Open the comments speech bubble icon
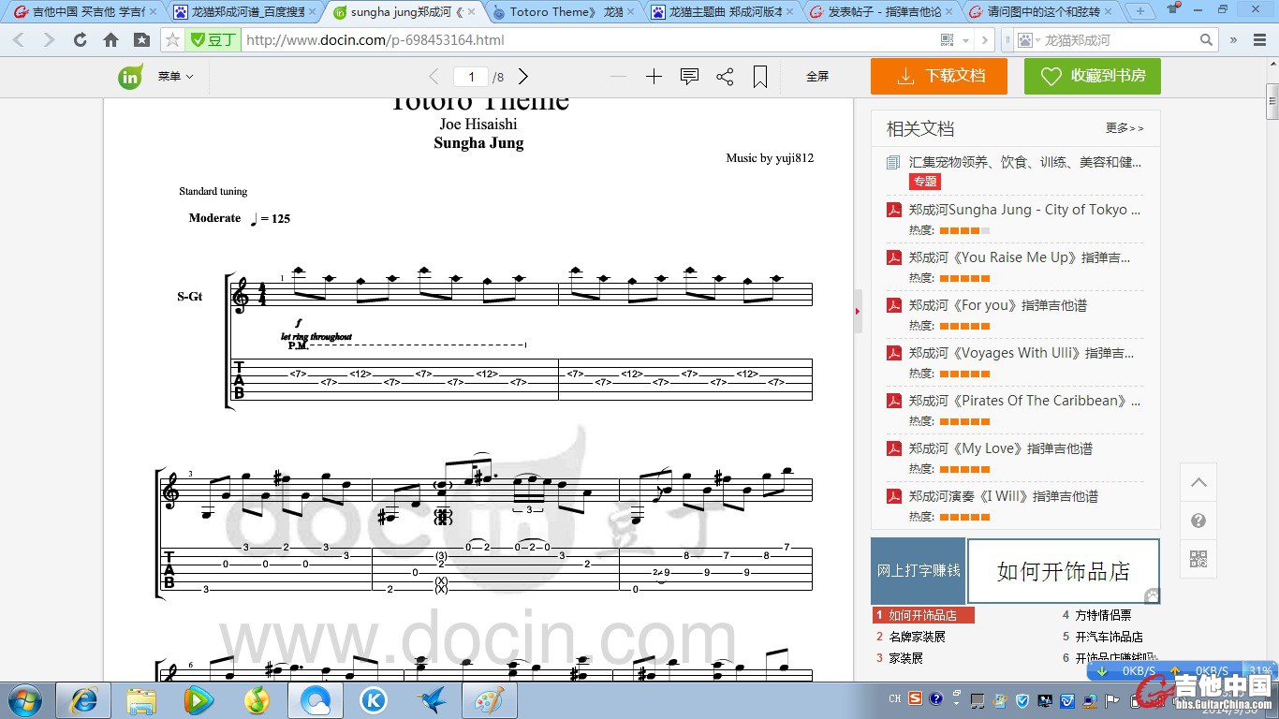The height and width of the screenshot is (719, 1279). point(689,77)
